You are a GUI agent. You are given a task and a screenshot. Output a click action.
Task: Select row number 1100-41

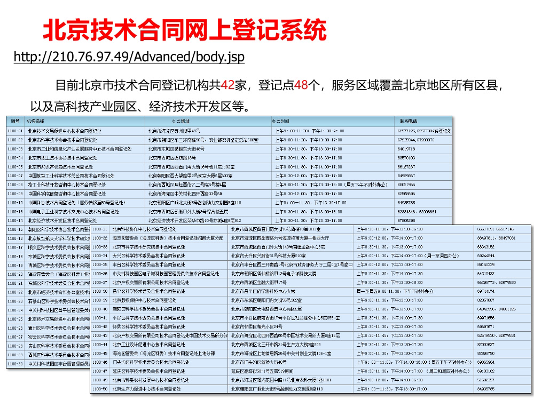pos(100,318)
